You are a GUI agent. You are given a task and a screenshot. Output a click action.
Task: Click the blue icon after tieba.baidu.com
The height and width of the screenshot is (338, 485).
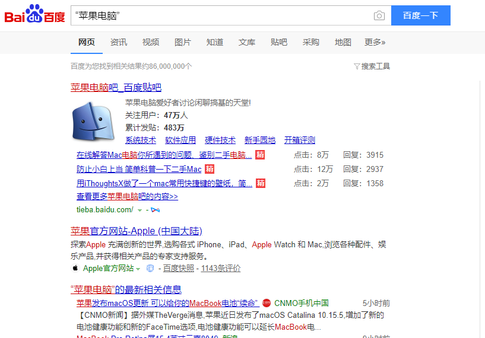(x=156, y=210)
